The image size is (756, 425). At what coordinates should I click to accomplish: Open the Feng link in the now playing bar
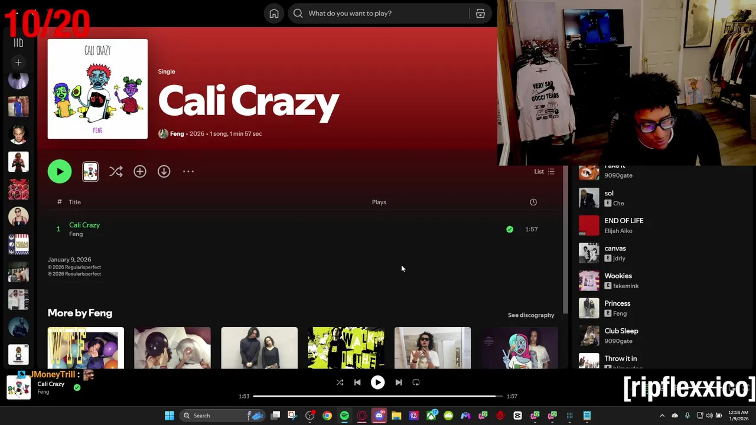(43, 392)
